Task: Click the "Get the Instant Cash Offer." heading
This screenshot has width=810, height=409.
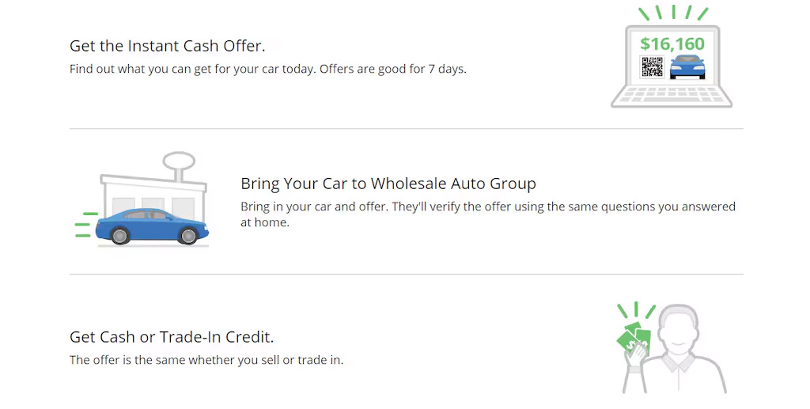Action: pos(167,46)
